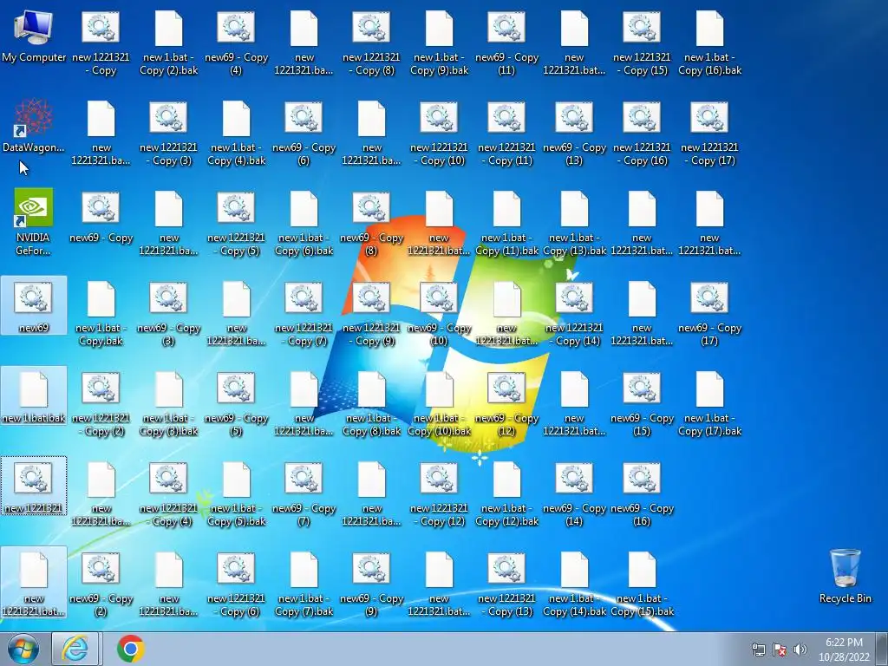Image resolution: width=888 pixels, height=666 pixels.
Task: Select batch file new 1221321 - Copy (7)
Action: 304,313
